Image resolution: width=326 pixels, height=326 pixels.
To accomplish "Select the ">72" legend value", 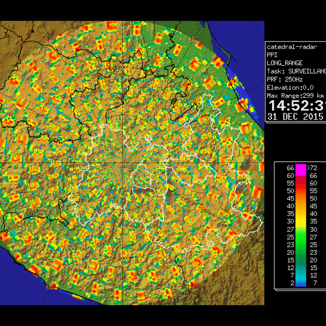I will click(312, 168).
